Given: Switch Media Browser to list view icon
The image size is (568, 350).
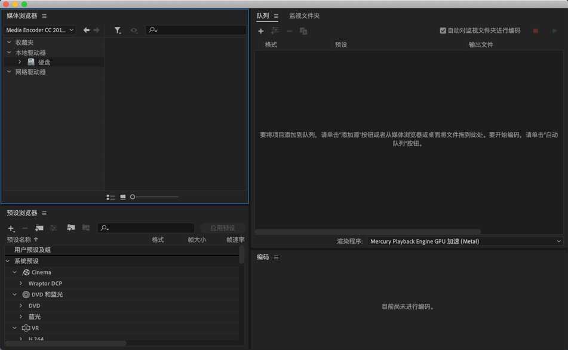Looking at the screenshot, I should 110,197.
